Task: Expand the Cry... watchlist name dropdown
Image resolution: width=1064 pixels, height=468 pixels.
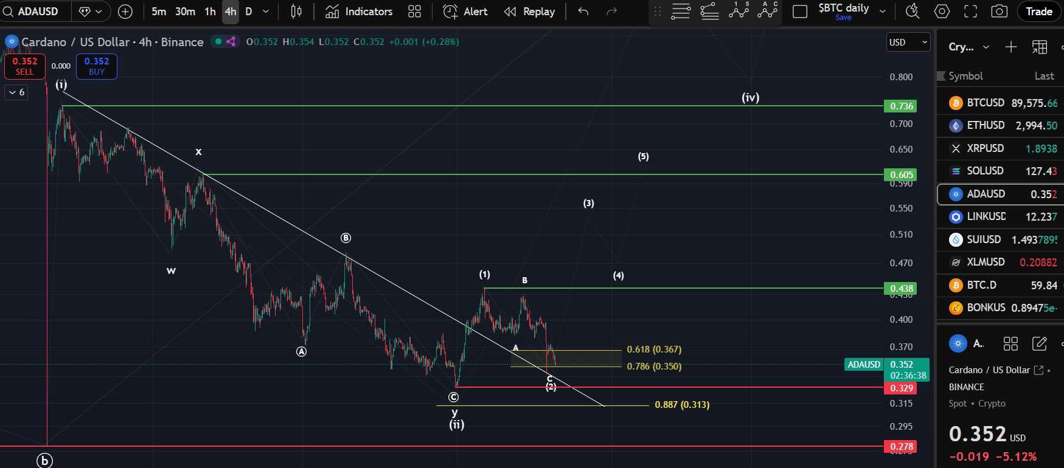Action: [969, 47]
